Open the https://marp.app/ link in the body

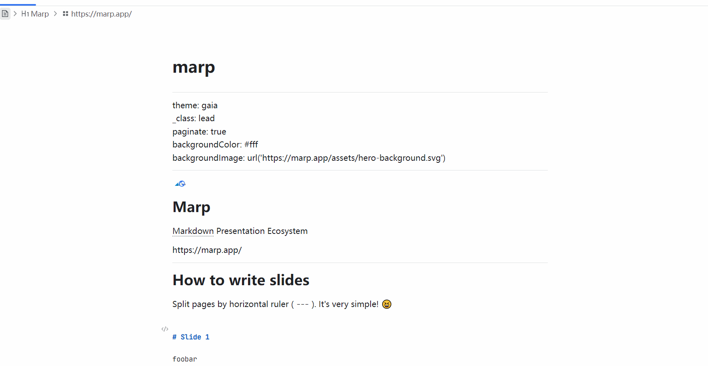tap(207, 250)
